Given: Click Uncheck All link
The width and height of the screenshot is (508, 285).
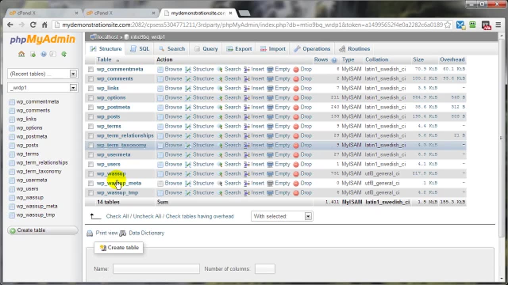Looking at the screenshot, I should point(147,217).
